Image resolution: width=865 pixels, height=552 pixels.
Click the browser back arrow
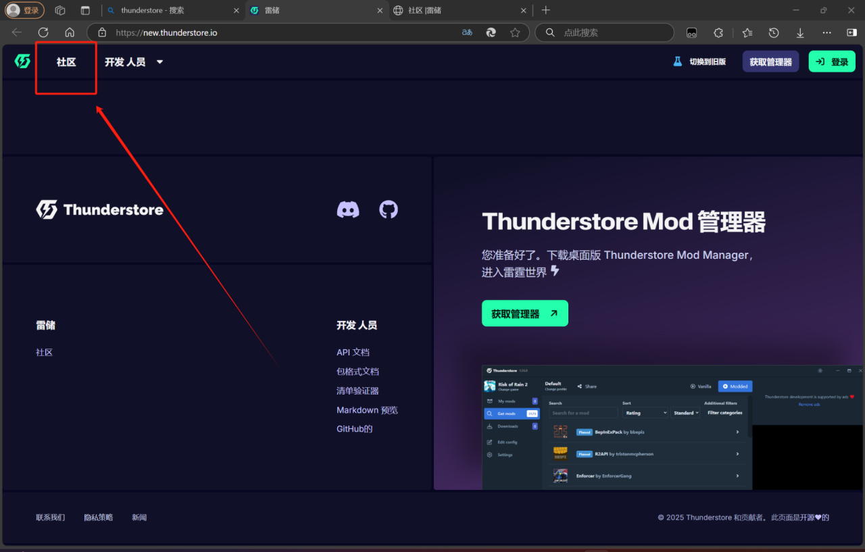tap(16, 32)
